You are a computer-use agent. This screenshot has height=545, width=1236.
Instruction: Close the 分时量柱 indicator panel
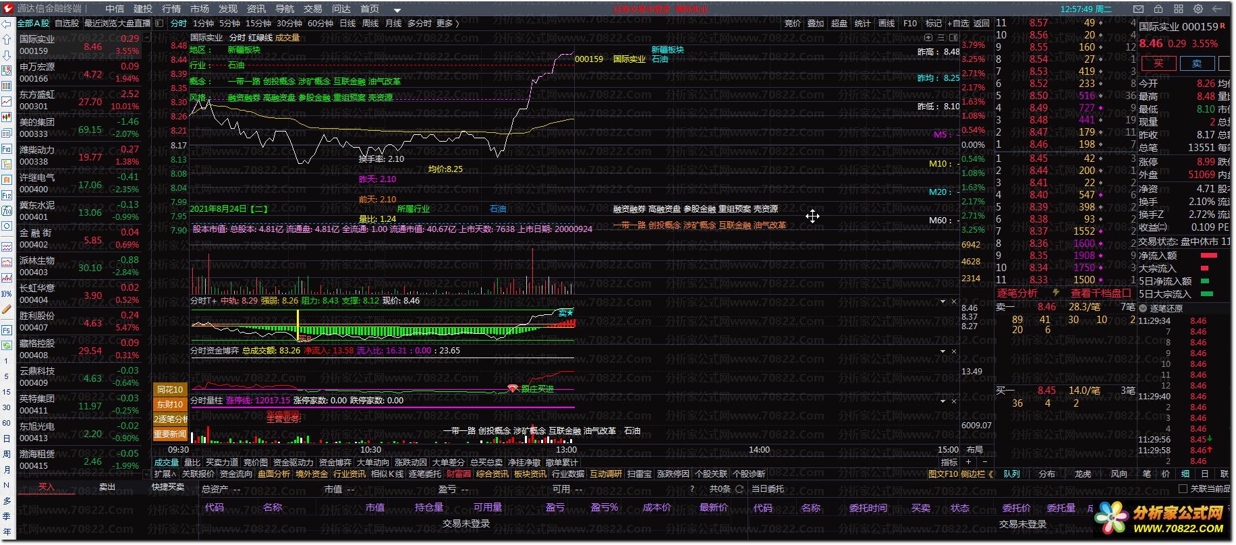tap(954, 401)
